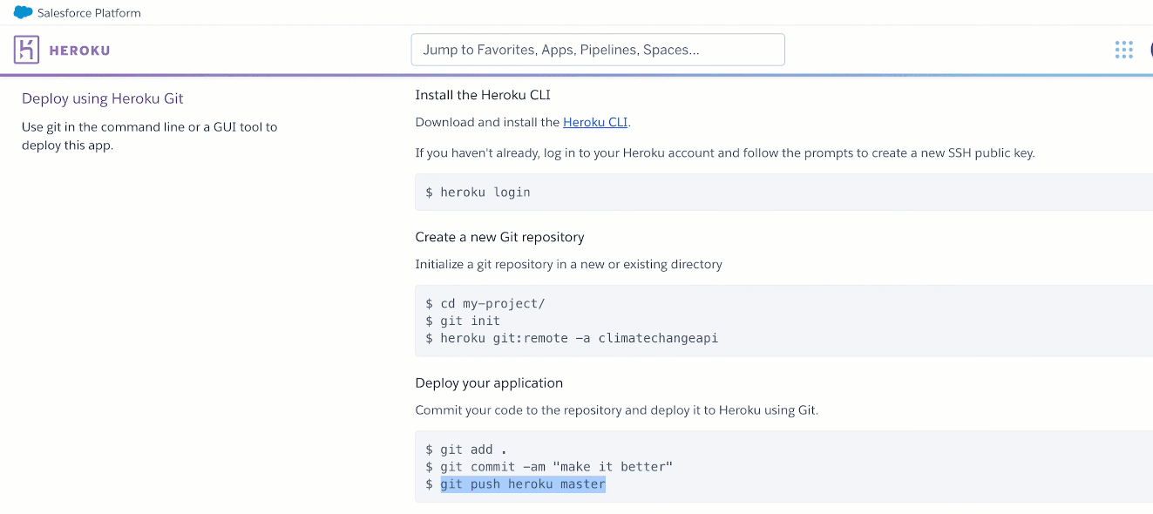This screenshot has height=514, width=1153.
Task: Click the 'Use git in the command line' description
Action: tap(150, 136)
